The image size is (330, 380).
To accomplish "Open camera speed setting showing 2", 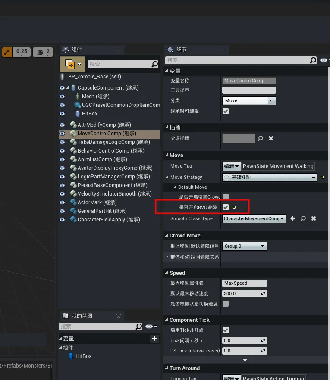I will pos(43,52).
